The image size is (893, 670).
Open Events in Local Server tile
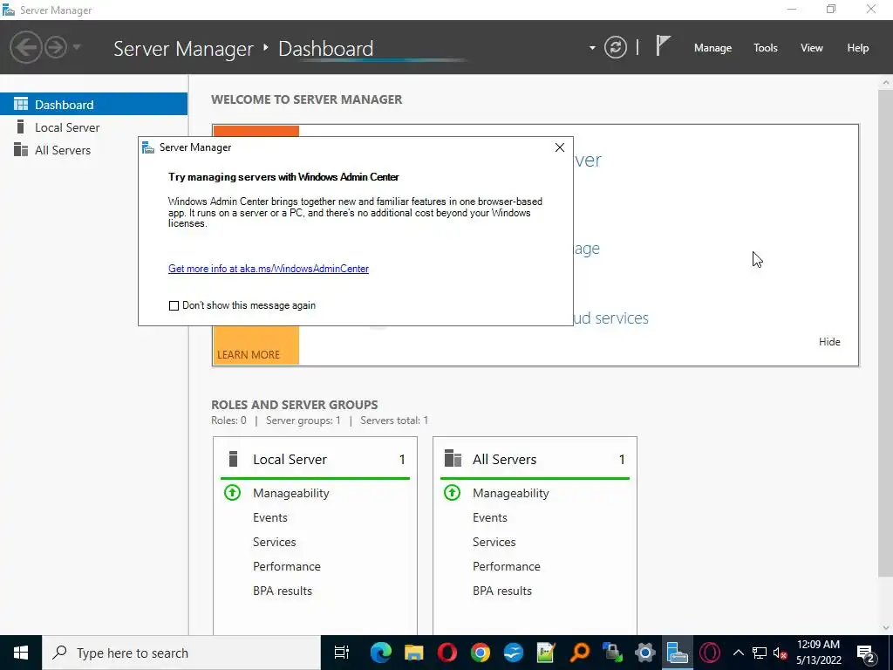click(x=270, y=517)
